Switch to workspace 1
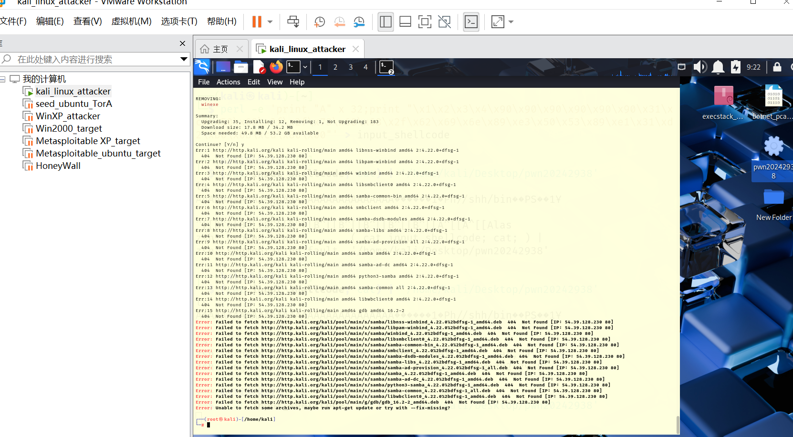This screenshot has height=437, width=793. click(x=320, y=67)
